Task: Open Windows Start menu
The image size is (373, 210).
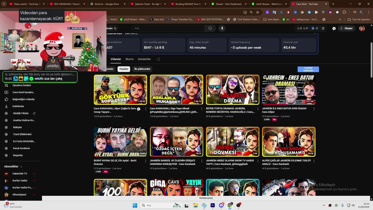Action: [x=135, y=205]
